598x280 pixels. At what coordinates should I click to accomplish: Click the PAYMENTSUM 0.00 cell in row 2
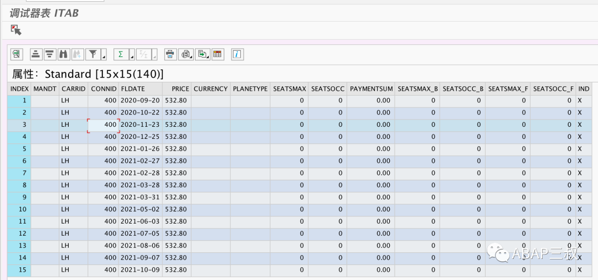[370, 113]
